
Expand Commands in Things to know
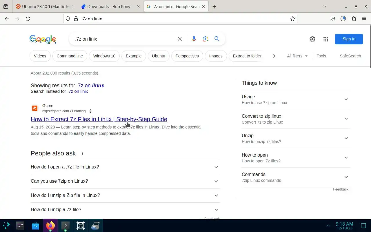pyautogui.click(x=296, y=177)
